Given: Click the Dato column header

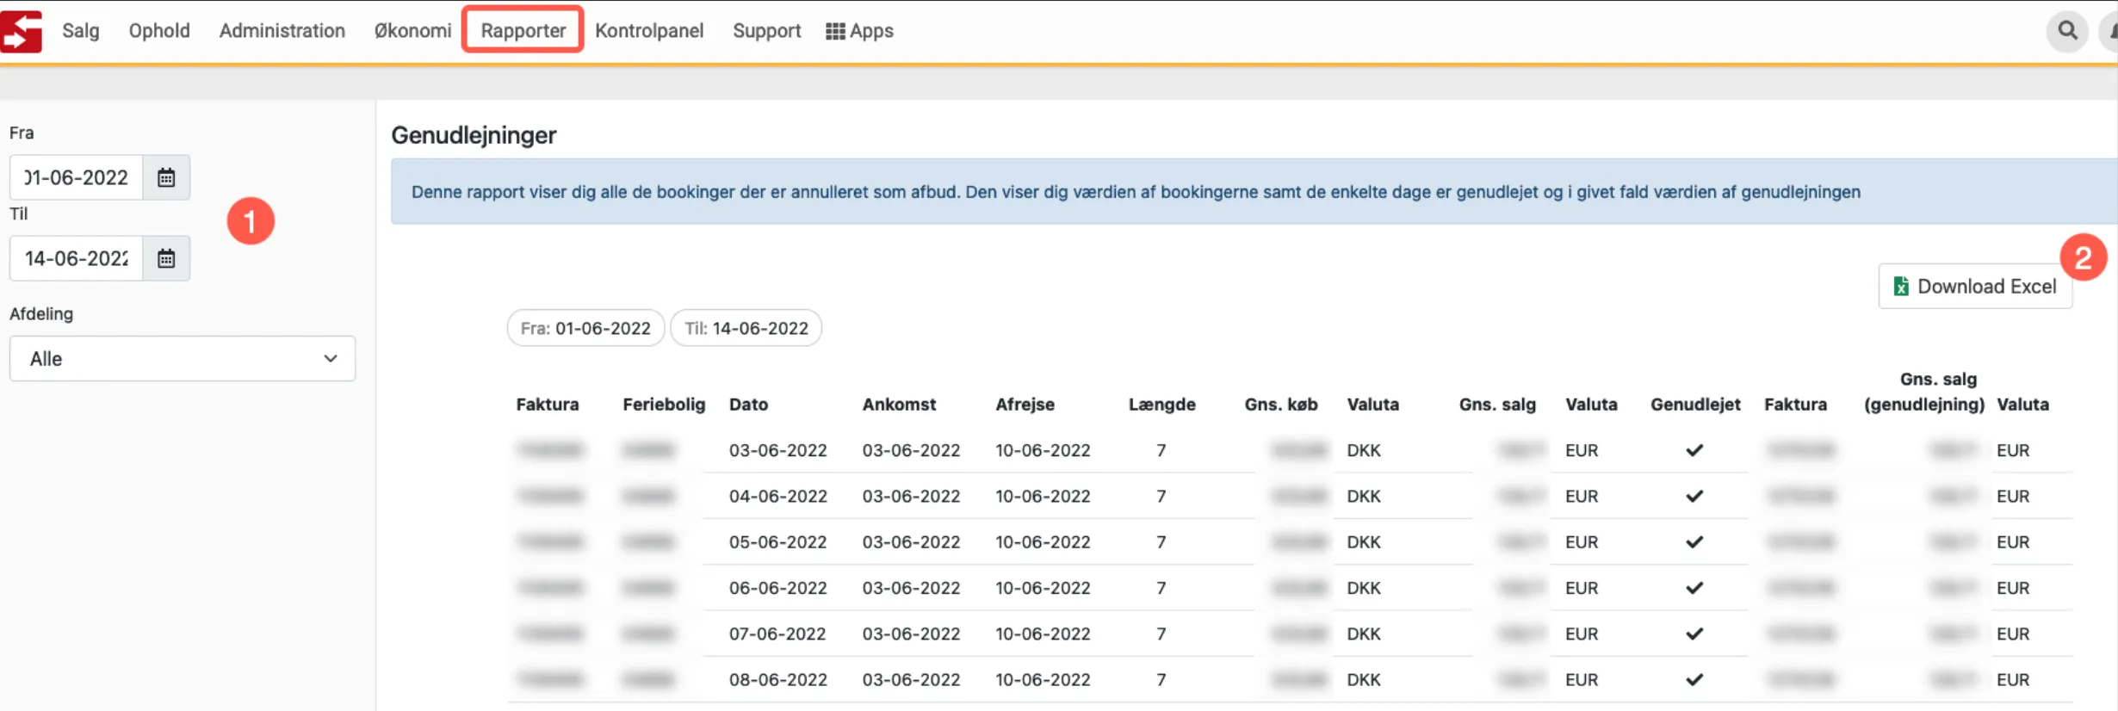Looking at the screenshot, I should pyautogui.click(x=748, y=405).
